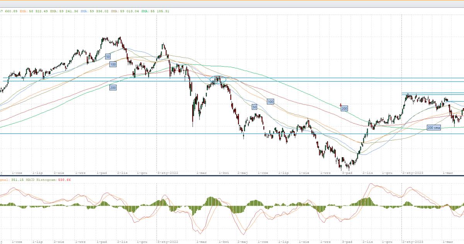Click 2-sty-2023 on the bottom MACD date axis
This screenshot has height=244, width=464.
pyautogui.click(x=412, y=241)
